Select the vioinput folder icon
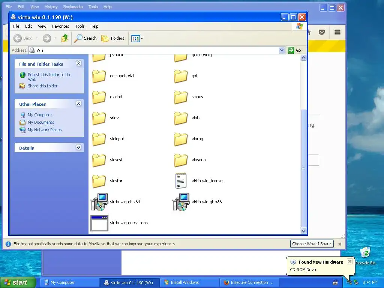Screen dimensions: 384x288 (x=99, y=139)
